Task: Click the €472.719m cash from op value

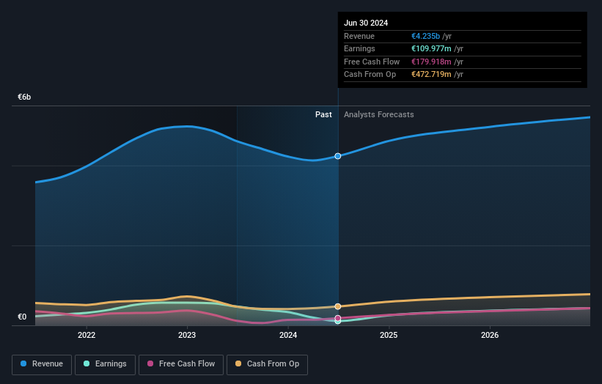Action: pyautogui.click(x=431, y=75)
